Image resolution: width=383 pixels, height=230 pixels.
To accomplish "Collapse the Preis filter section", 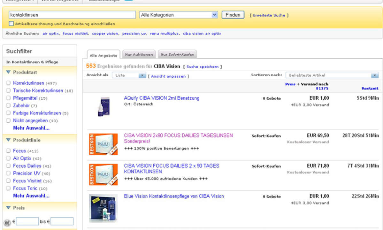I will [8, 208].
